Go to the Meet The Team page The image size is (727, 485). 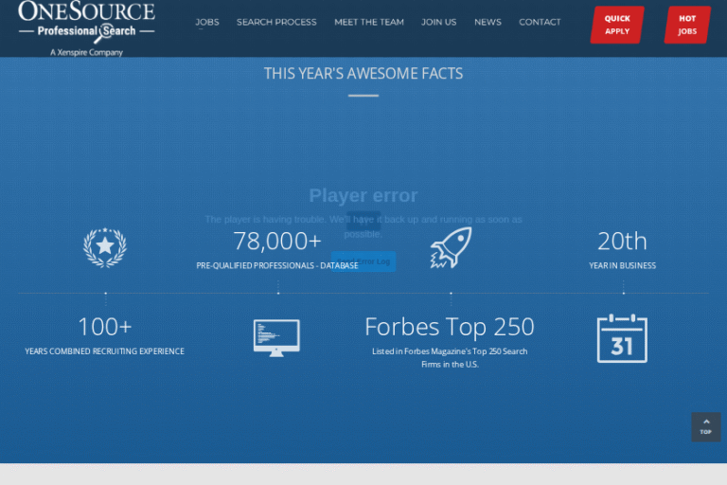coord(368,22)
